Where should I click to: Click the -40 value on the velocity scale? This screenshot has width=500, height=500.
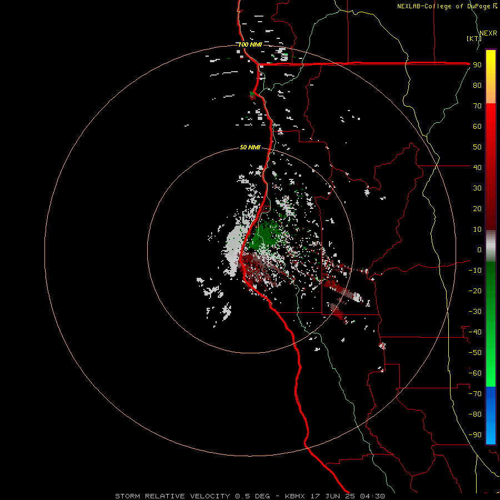click(475, 332)
